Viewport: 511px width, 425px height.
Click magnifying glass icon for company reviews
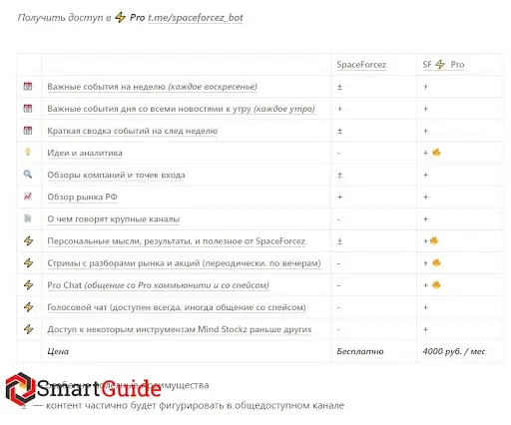(28, 174)
